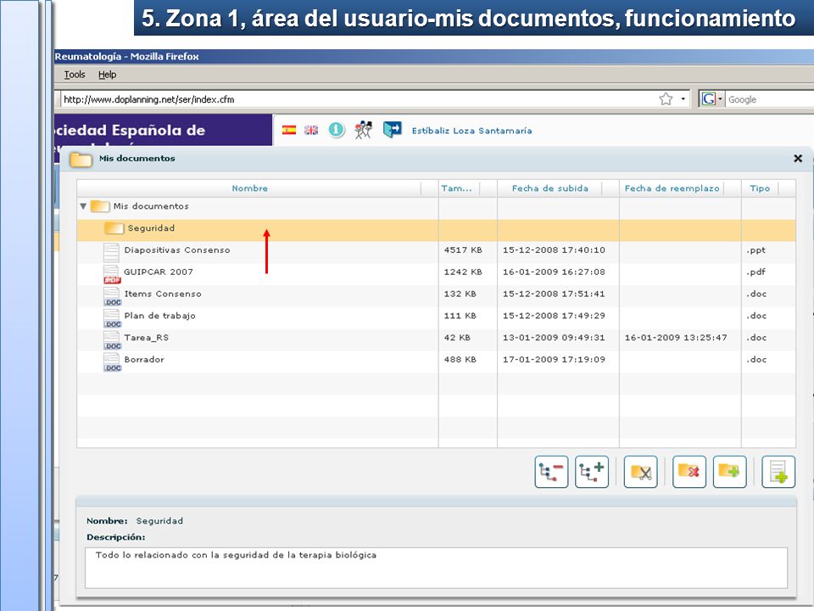Select the Plan de trabajo file name
Viewport: 814px width, 611px height.
[160, 316]
